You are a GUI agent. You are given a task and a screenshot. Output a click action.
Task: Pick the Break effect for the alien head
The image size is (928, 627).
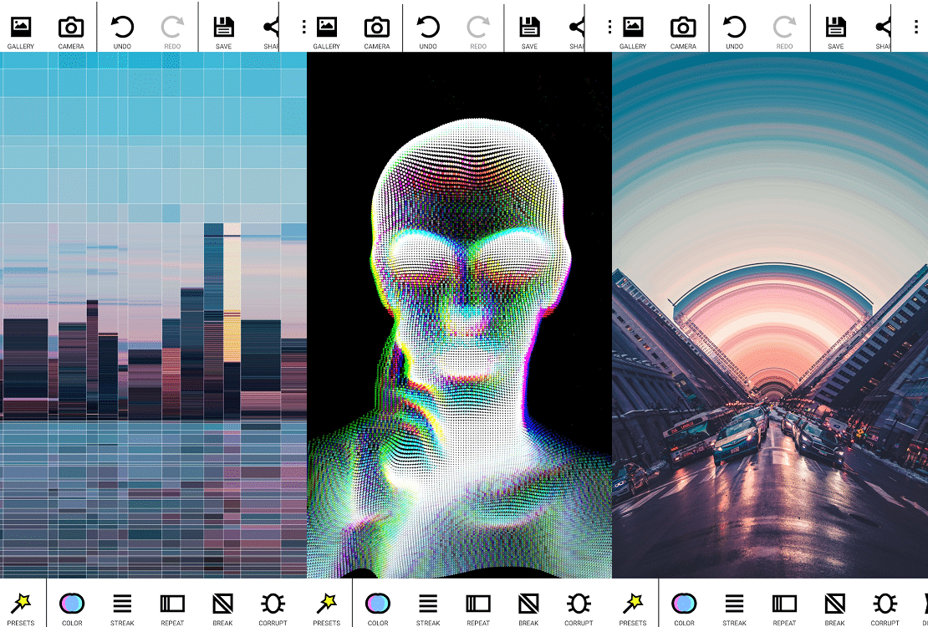[x=528, y=608]
